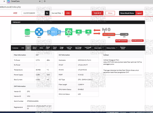
Task: Open the No Inet/Telp dropdown
Action: [57, 13]
